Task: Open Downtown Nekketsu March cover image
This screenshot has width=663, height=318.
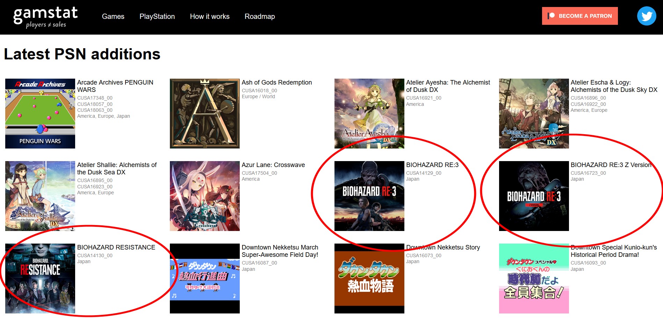Action: point(205,279)
